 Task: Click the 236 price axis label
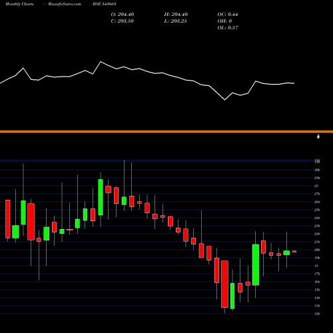tap(317, 226)
